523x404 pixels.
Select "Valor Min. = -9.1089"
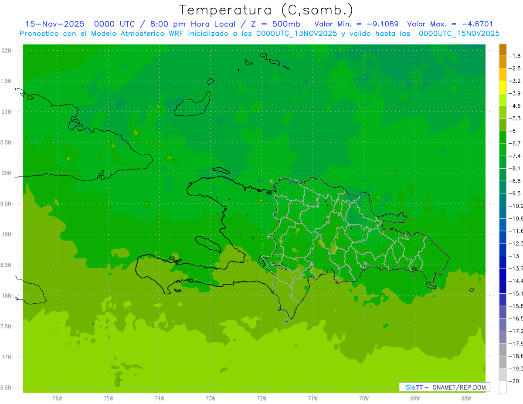point(356,24)
